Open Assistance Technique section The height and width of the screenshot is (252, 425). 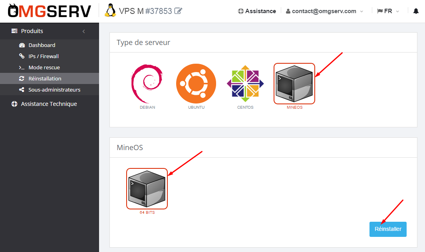[50, 104]
